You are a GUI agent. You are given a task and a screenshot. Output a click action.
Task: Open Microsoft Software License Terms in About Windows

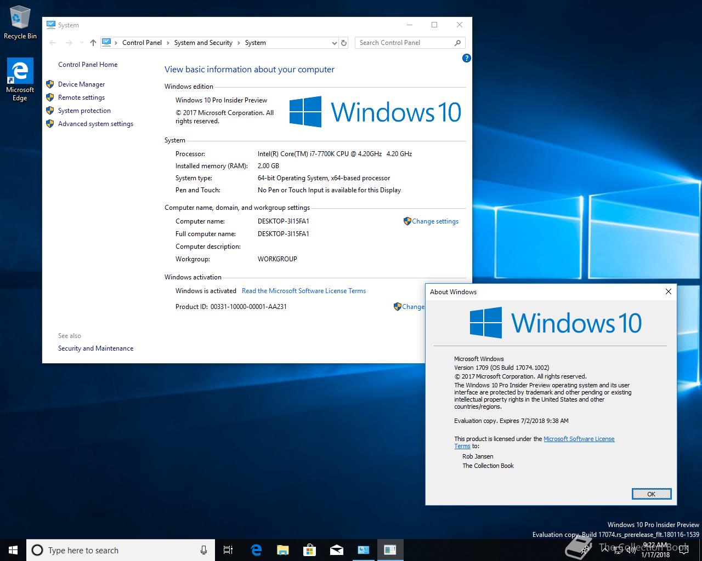pyautogui.click(x=579, y=439)
